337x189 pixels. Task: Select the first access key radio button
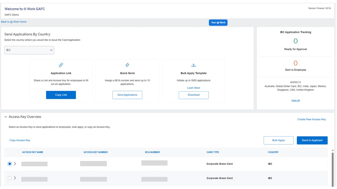(10, 164)
